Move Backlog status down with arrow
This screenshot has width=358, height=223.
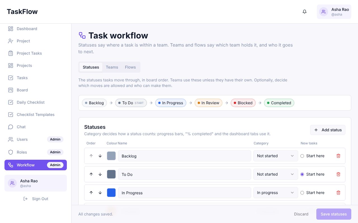100,156
